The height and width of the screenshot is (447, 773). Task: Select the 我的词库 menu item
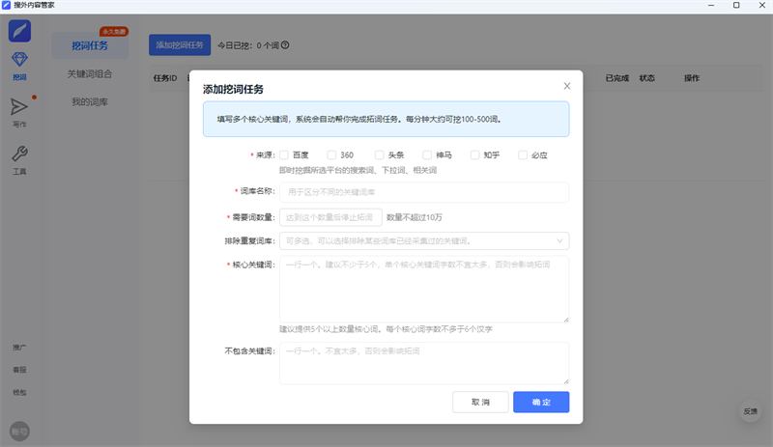[x=90, y=102]
